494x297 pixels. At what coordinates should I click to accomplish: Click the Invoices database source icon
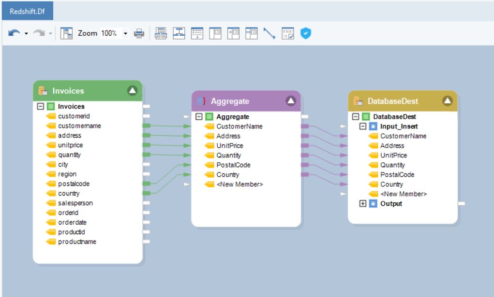[43, 91]
